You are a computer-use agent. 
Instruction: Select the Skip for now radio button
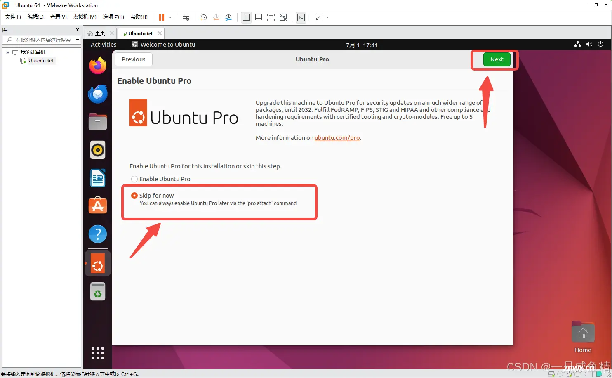[x=134, y=196]
